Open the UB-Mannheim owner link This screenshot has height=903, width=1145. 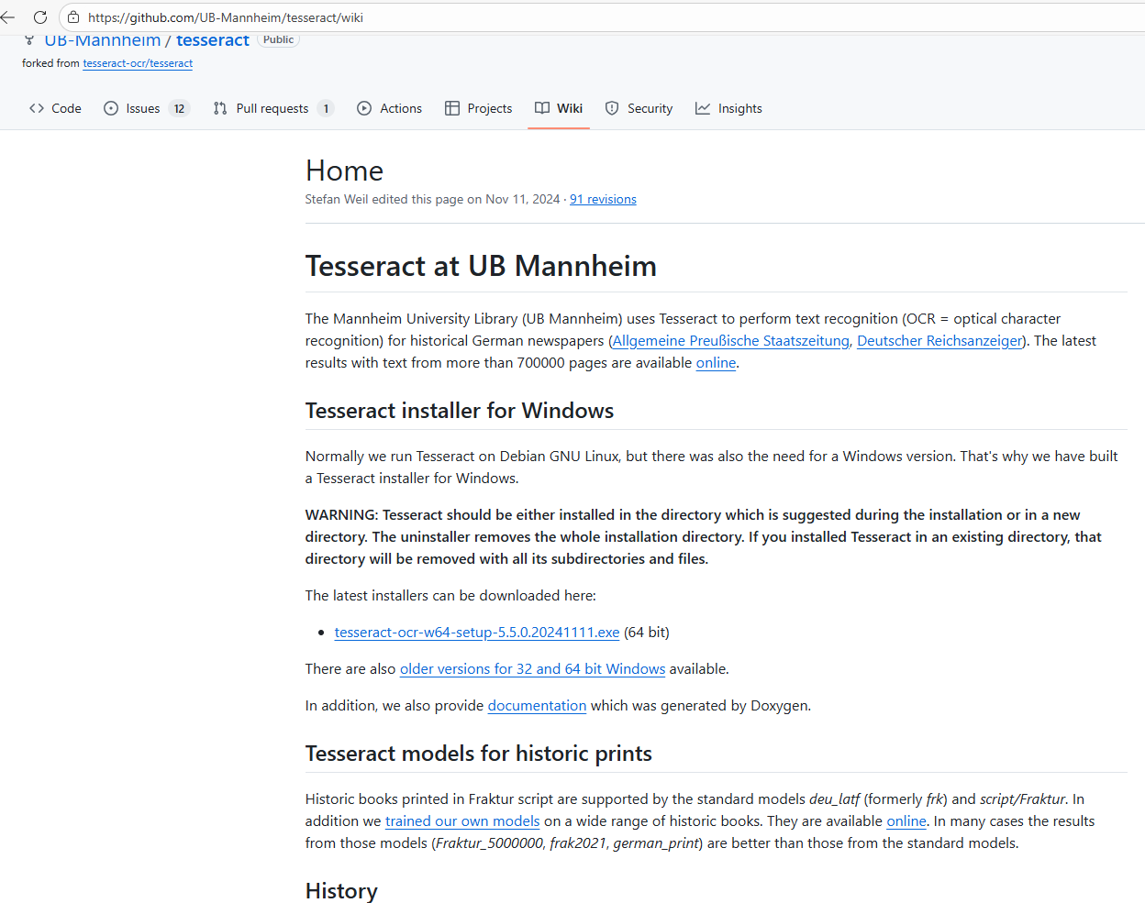point(103,40)
